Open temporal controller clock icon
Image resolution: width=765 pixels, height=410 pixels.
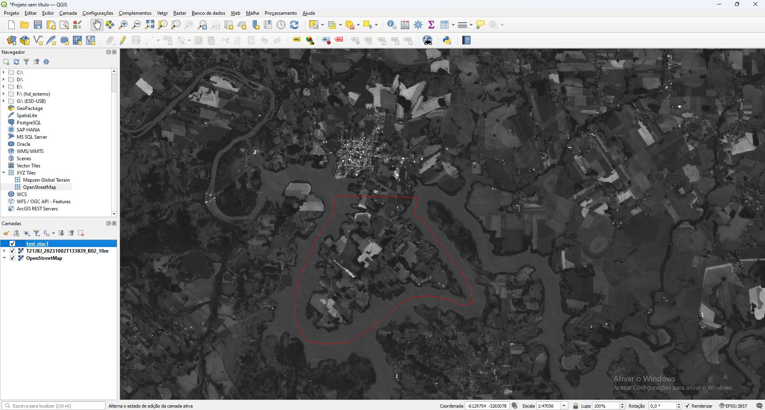tap(281, 25)
